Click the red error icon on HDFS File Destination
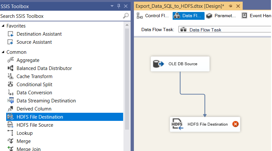This screenshot has height=151, width=272. pyautogui.click(x=235, y=124)
